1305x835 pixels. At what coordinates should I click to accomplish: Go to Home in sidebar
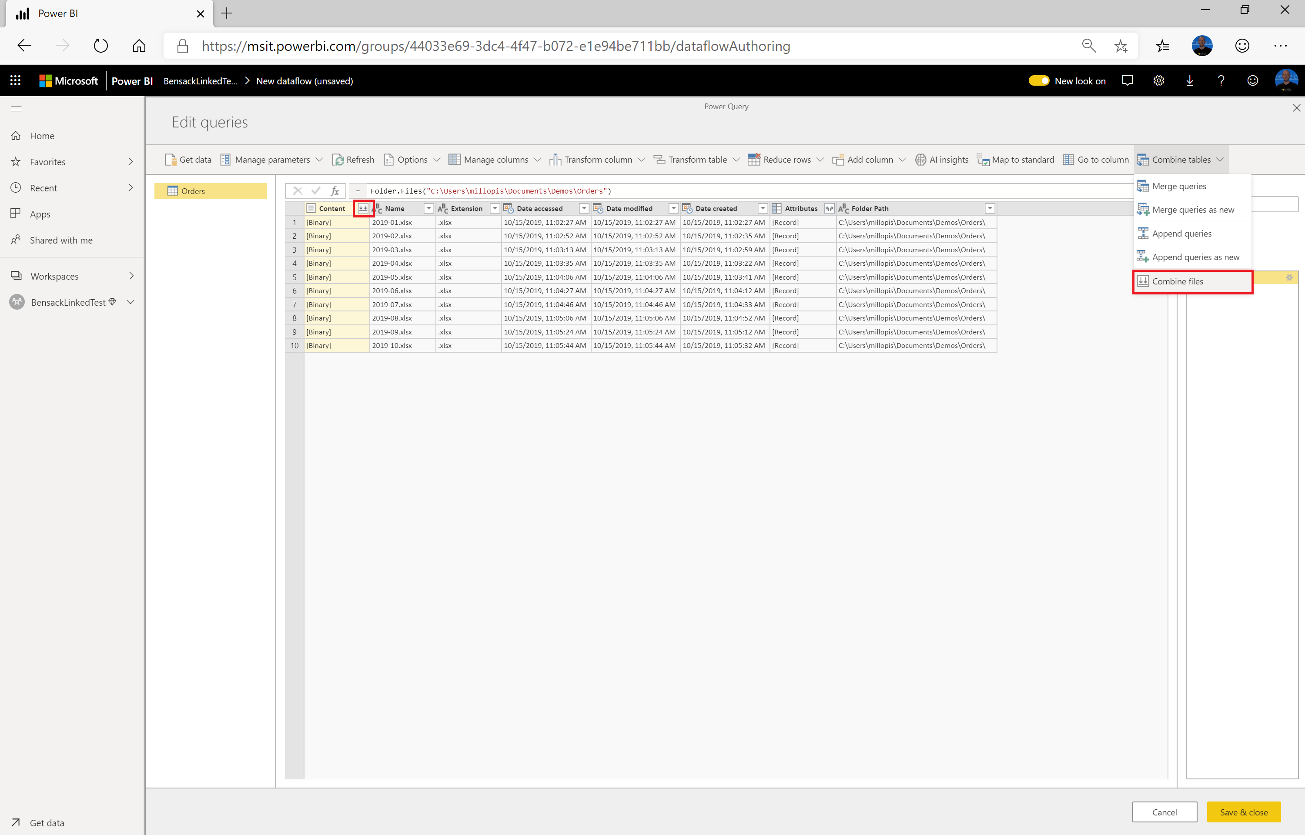[72, 136]
